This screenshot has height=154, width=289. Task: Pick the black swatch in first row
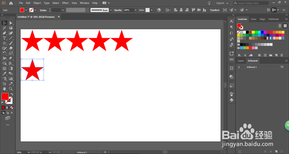point(247,32)
